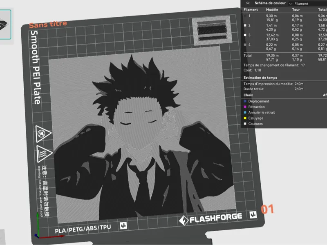Select the prime tower on the plate
Screen dimensions: 327x245
[212, 30]
